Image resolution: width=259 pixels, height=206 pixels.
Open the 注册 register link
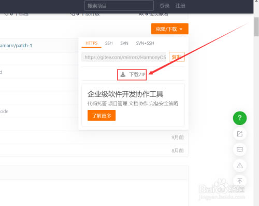tap(180, 6)
